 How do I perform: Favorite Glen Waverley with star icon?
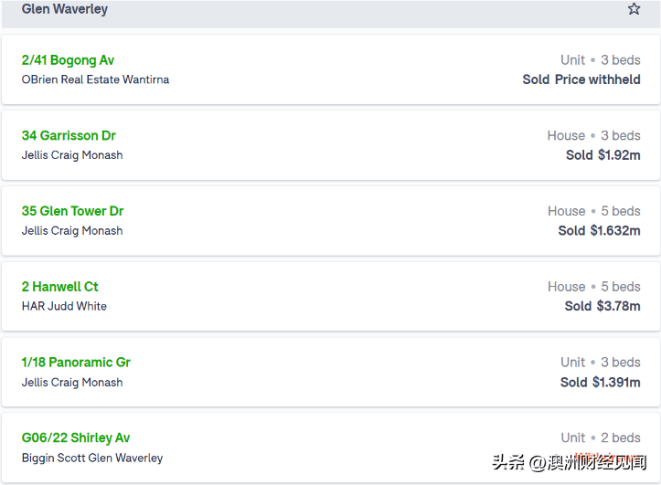(x=634, y=9)
